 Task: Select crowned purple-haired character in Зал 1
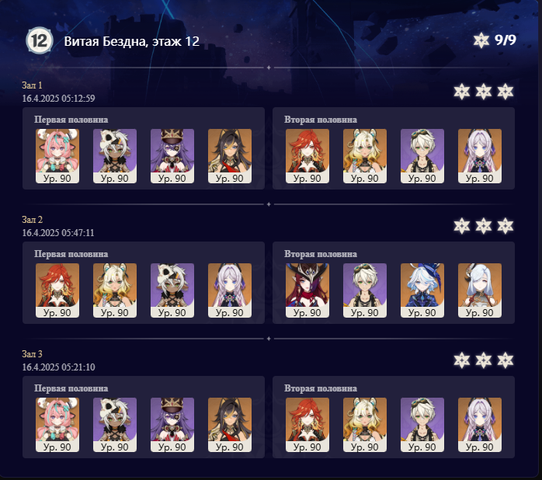pos(172,156)
